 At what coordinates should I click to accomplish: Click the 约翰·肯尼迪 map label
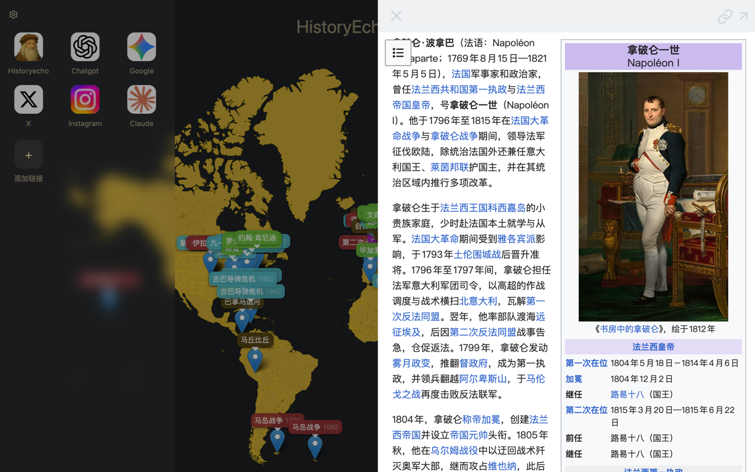tap(257, 238)
